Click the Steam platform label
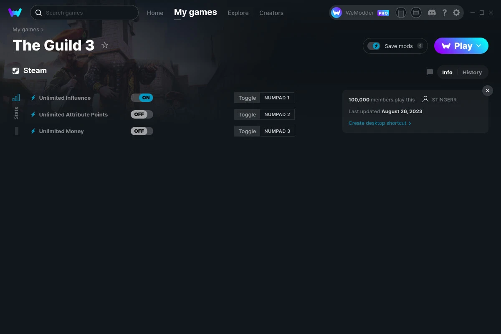 (35, 71)
